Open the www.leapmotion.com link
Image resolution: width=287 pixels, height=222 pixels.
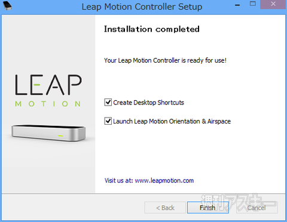tap(164, 180)
